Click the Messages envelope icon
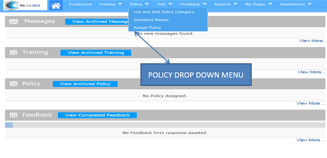This screenshot has height=158, width=327. point(13,22)
